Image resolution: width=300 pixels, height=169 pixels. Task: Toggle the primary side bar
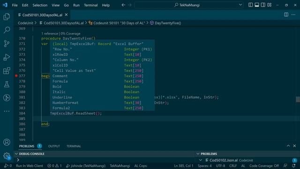250,5
